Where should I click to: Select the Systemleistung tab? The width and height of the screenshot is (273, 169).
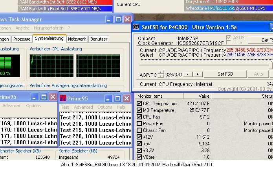(49, 38)
